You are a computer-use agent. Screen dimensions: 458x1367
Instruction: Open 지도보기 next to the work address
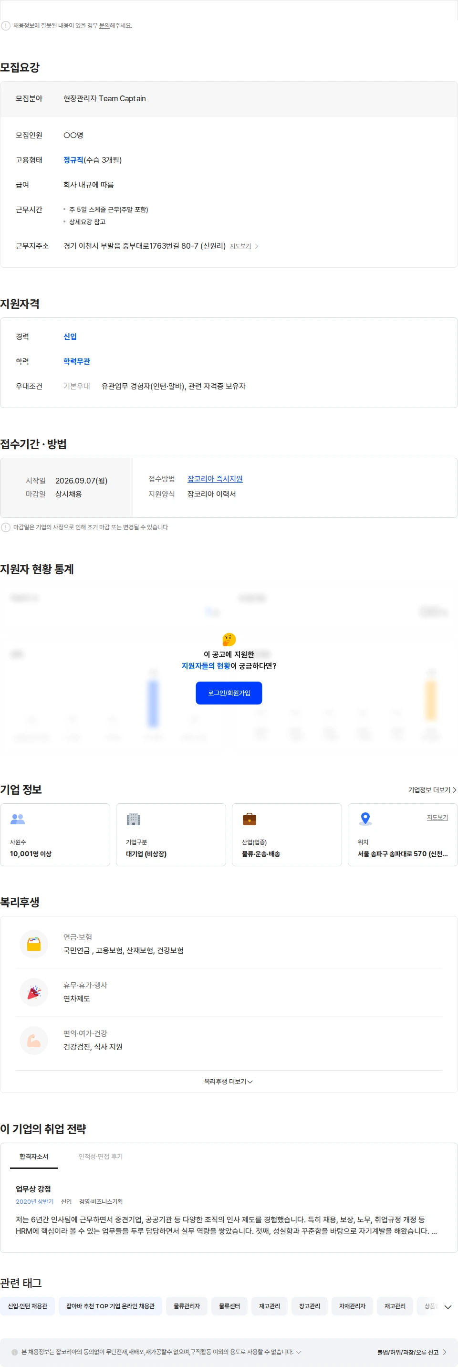240,246
